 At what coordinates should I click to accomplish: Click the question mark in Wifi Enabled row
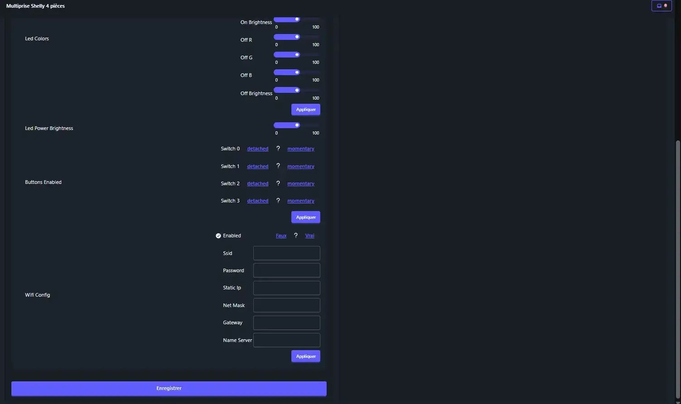point(296,236)
